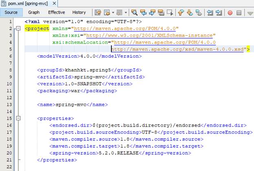Click the closing </properties> tag
The width and height of the screenshot is (254, 171).
[x=57, y=160]
